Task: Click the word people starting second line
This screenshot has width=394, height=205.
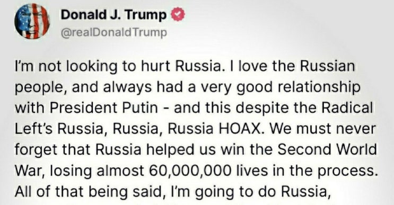Action: click(x=40, y=88)
